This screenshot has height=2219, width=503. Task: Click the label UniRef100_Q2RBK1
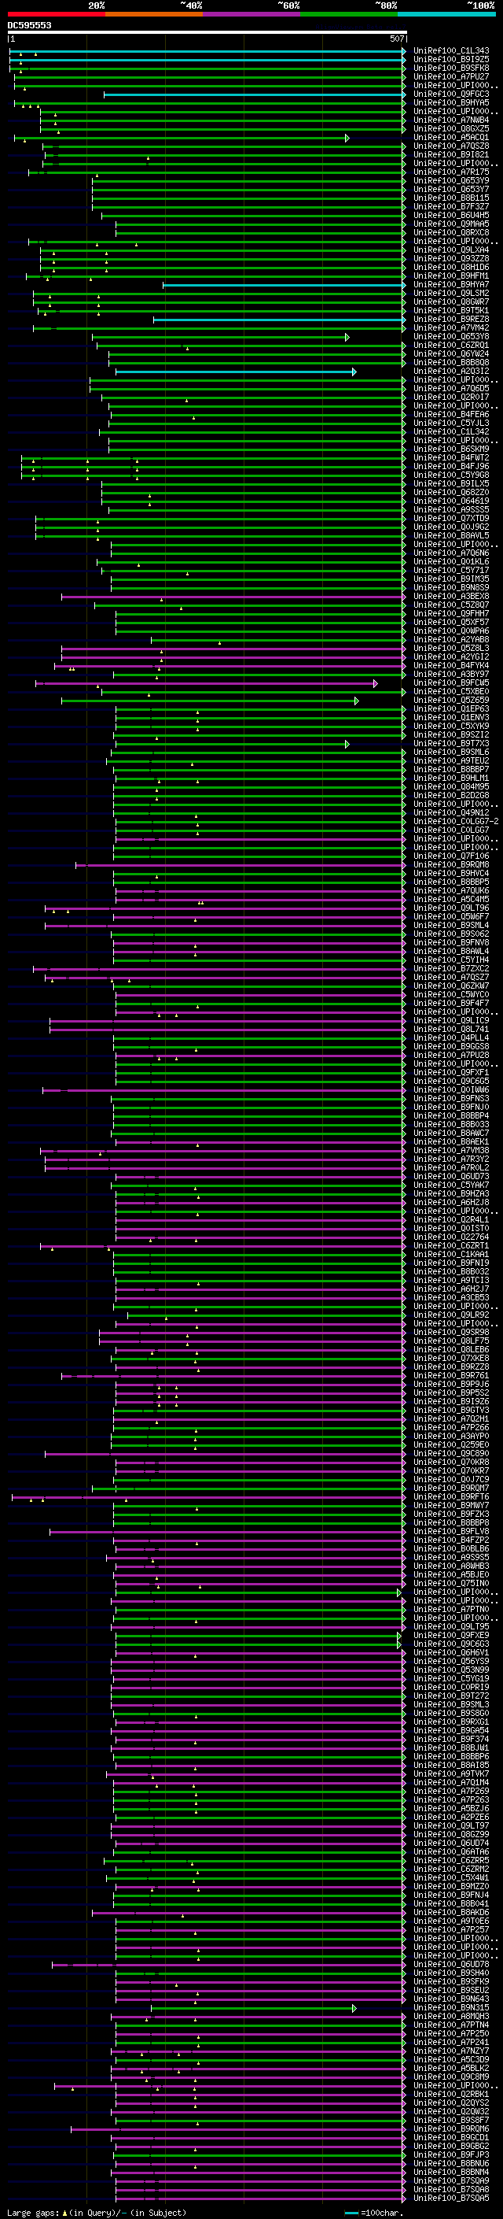451,2095
